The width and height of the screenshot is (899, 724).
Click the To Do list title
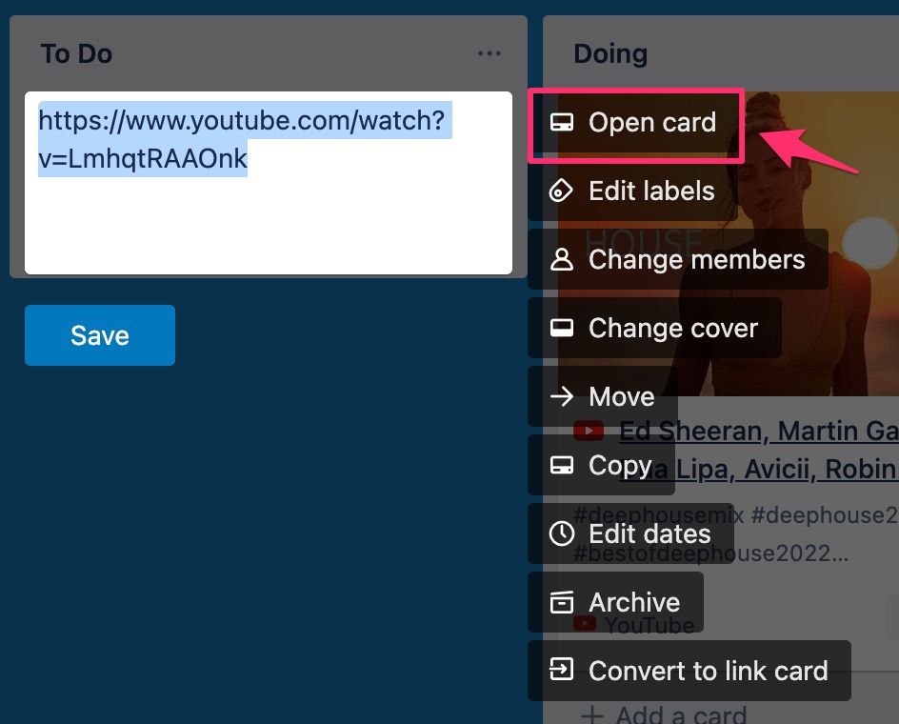[77, 54]
